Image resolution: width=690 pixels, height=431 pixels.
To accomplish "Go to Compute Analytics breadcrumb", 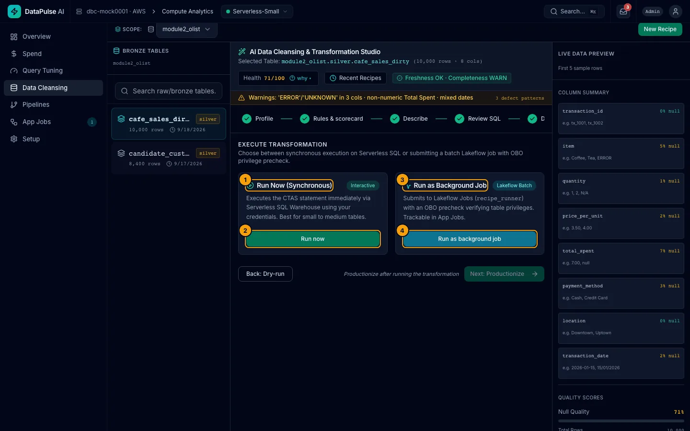I will pos(187,11).
